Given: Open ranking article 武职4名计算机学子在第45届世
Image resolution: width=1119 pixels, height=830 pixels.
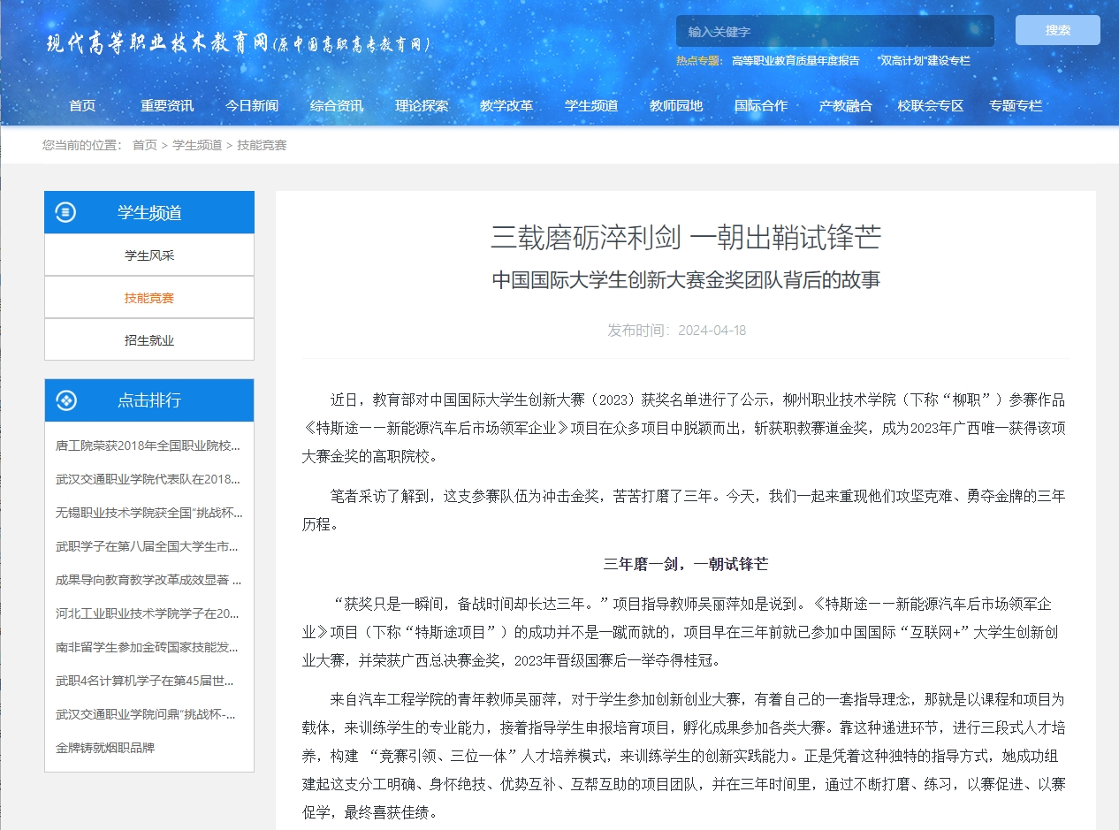Looking at the screenshot, I should [x=148, y=681].
